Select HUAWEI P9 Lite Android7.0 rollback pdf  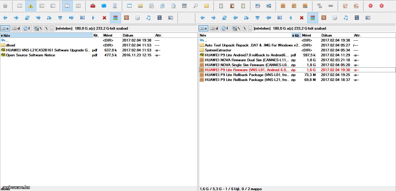coord(297,55)
